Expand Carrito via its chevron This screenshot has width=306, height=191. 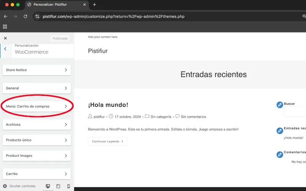(66, 174)
